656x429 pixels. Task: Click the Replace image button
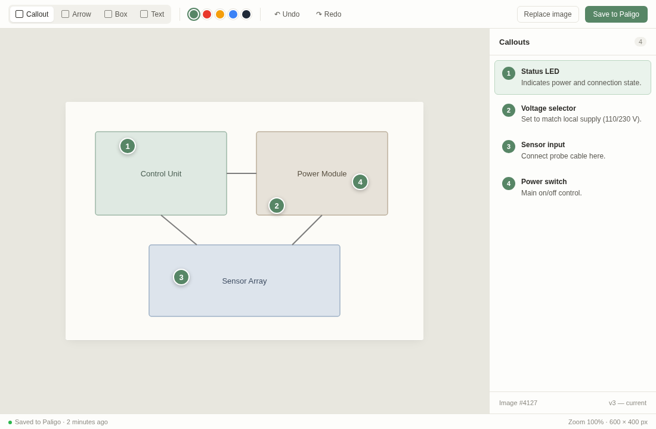[x=547, y=14]
